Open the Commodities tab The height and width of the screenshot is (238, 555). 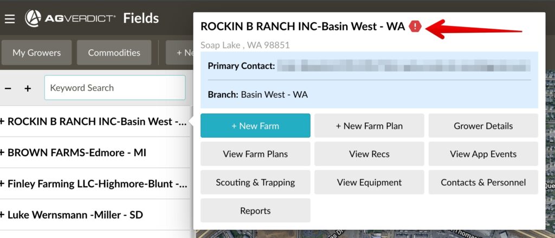tap(114, 53)
